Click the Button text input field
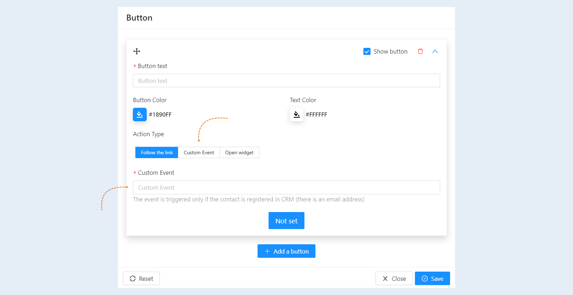573x295 pixels. coord(286,80)
